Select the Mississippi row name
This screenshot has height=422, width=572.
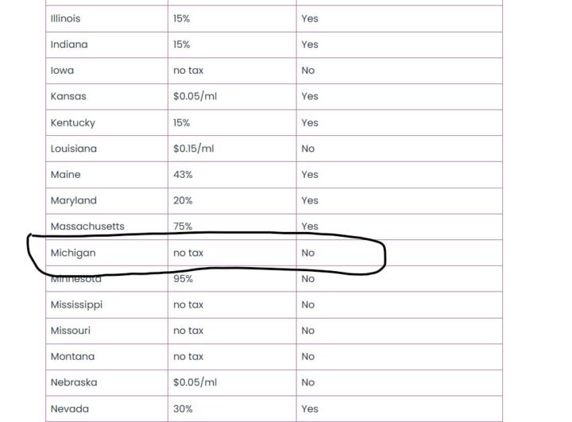tap(76, 304)
